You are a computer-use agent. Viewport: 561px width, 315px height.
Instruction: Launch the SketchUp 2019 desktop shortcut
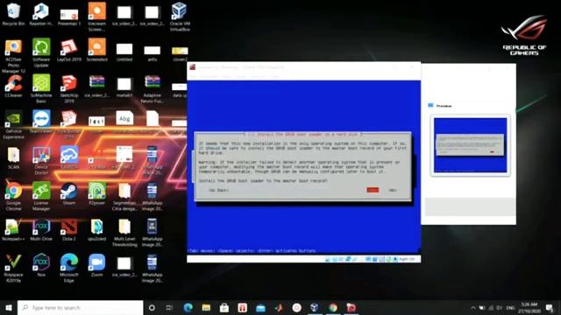point(69,88)
